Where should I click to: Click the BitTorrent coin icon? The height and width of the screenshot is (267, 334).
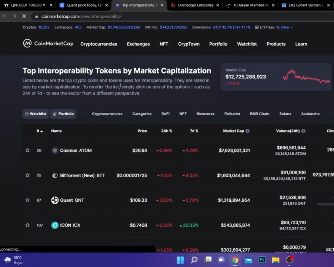click(x=55, y=175)
